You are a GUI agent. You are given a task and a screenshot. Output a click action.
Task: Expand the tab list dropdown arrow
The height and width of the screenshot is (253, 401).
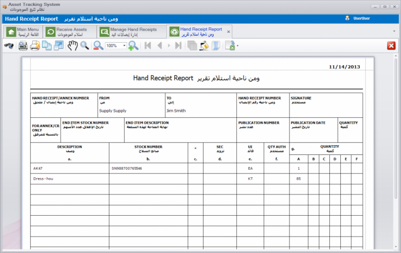click(394, 31)
